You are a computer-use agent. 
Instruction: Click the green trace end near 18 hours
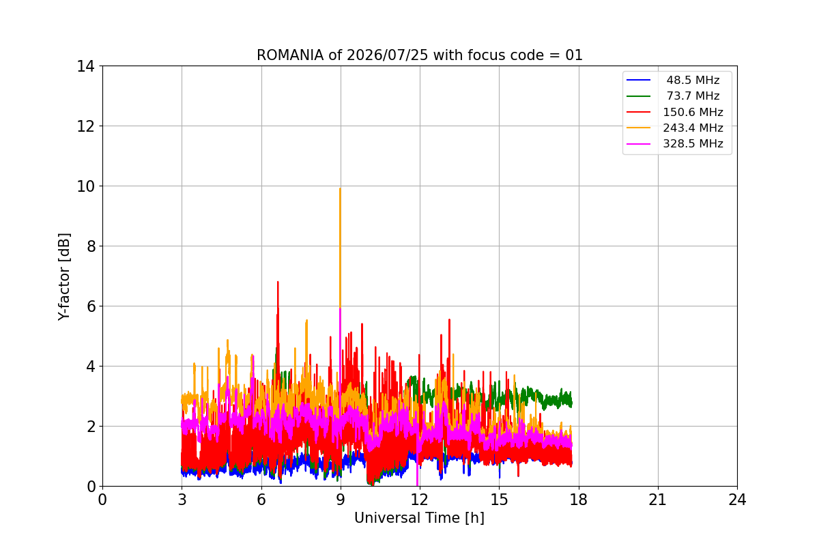point(570,402)
